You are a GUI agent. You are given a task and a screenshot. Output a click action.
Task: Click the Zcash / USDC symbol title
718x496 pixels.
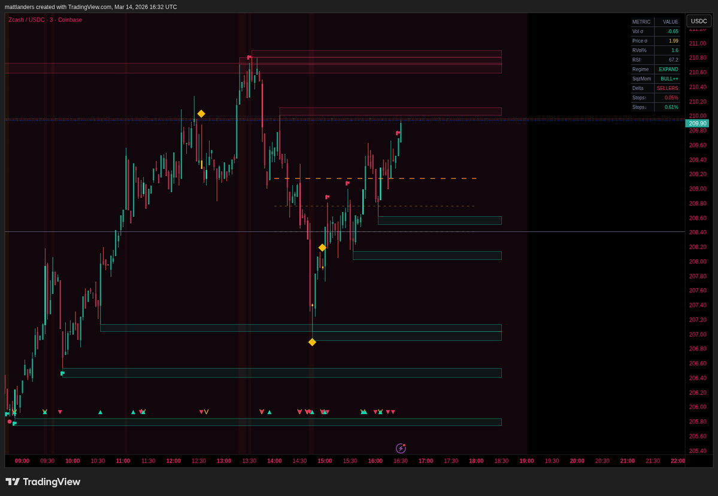[45, 20]
